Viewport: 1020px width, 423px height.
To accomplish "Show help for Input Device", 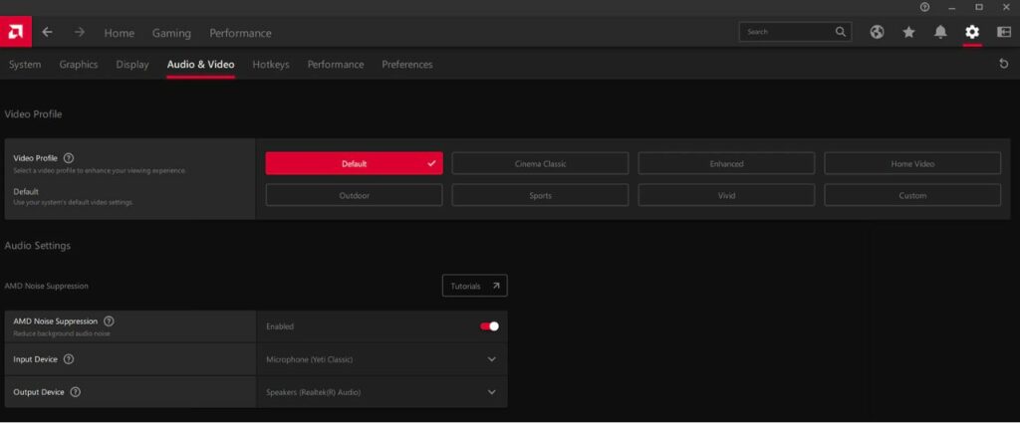I will (x=69, y=359).
